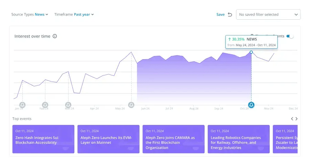310x159 pixels.
Task: Click the bell marker between May and Jun
Action: 131,105
